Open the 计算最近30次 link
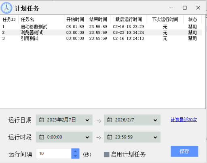The height and width of the screenshot is (163, 207). tap(184, 119)
